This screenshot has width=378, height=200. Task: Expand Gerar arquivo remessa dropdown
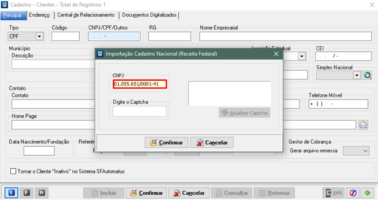[365, 151]
